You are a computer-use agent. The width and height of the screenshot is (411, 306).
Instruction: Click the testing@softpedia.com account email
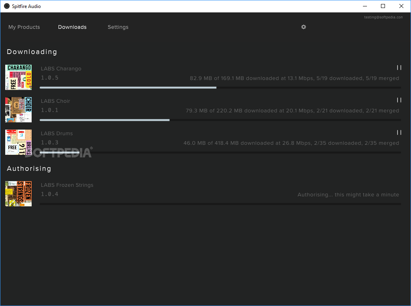383,17
